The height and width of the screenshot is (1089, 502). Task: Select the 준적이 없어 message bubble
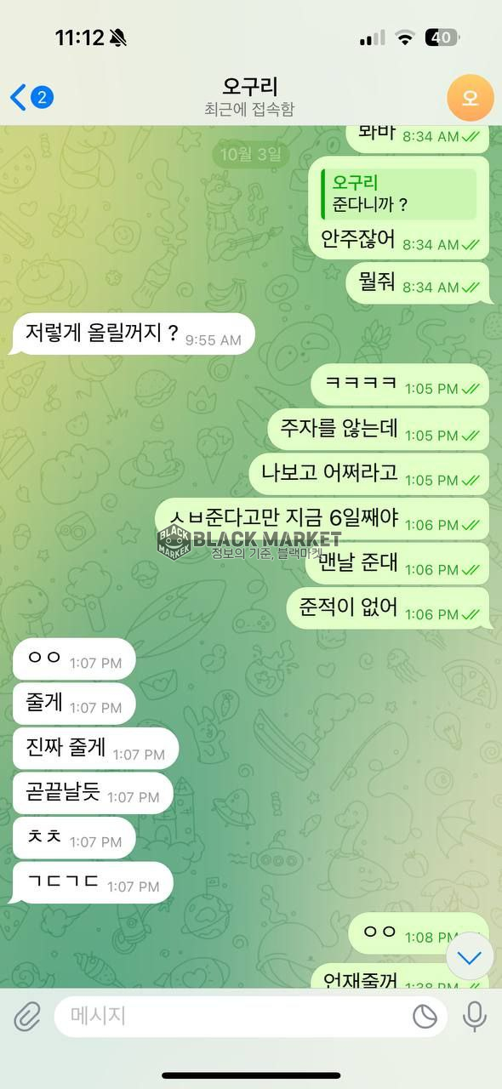point(388,608)
